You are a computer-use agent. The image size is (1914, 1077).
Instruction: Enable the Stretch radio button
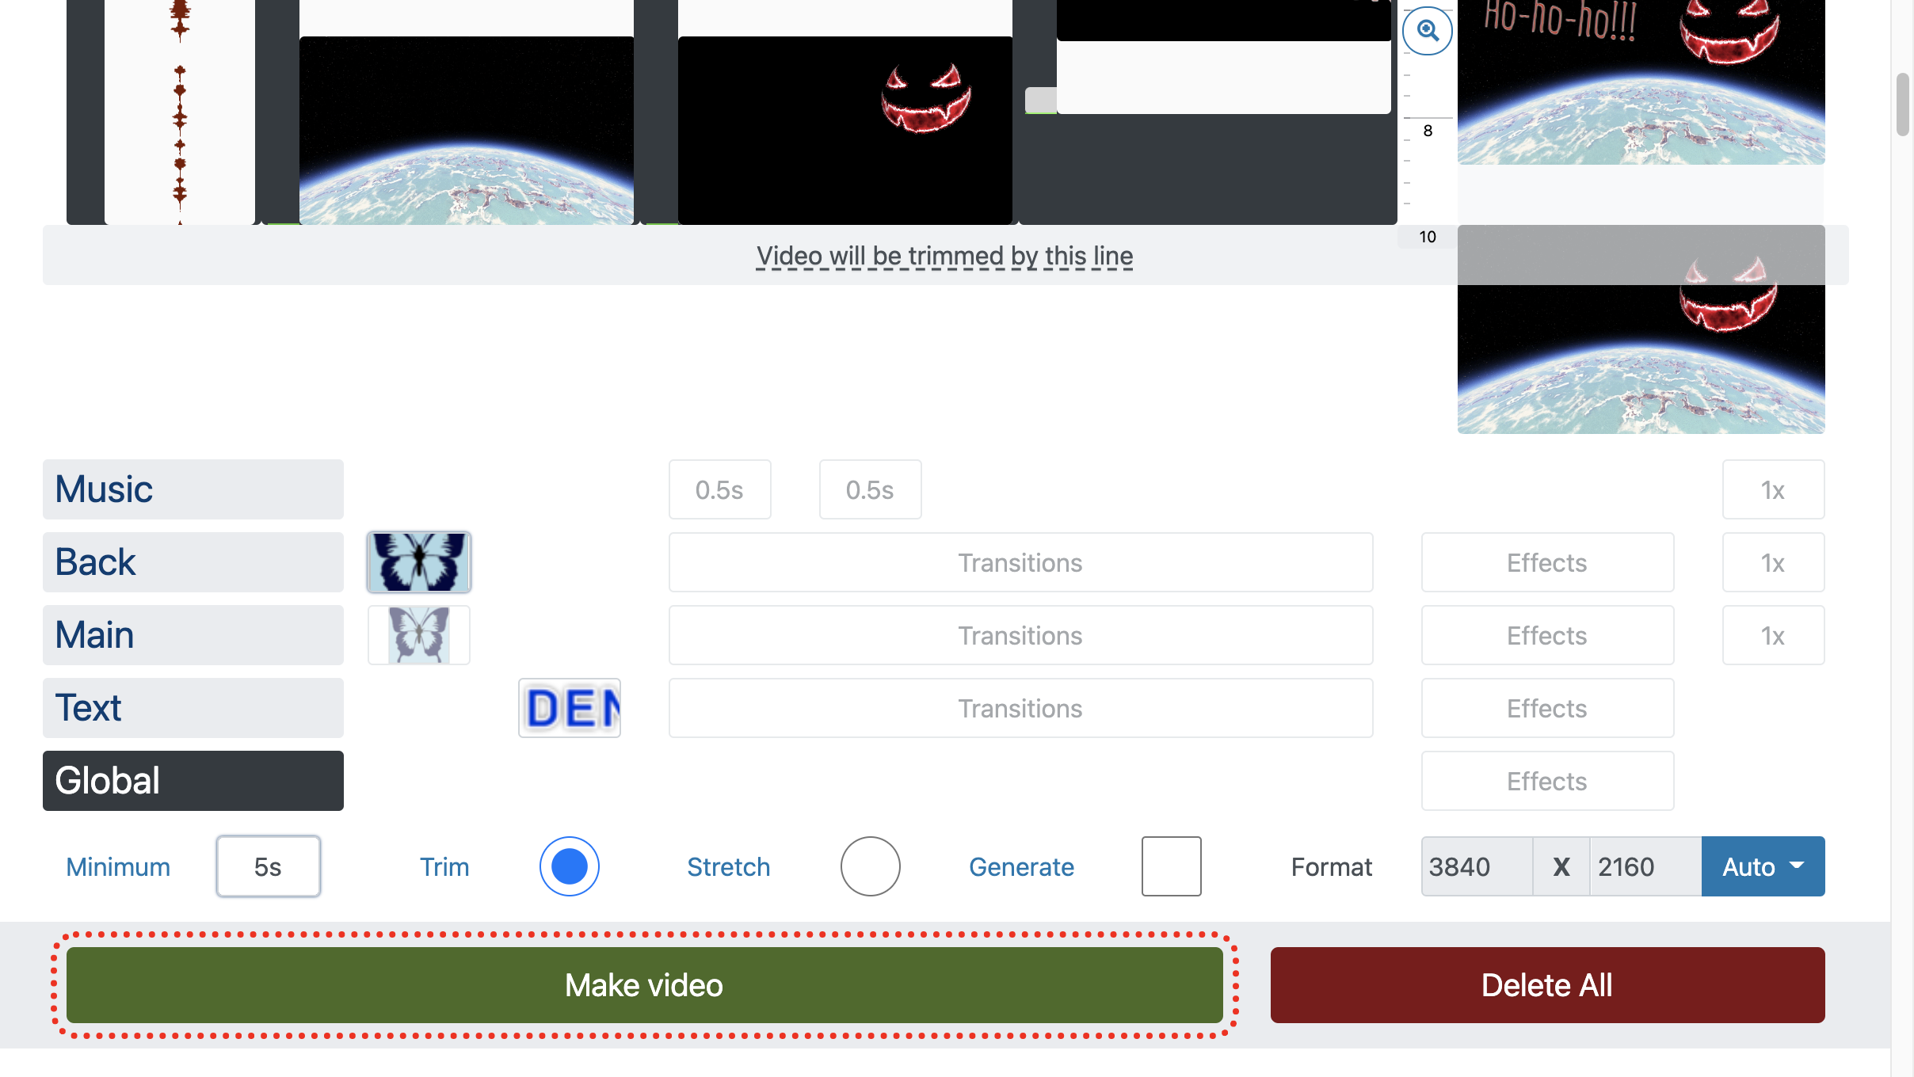(869, 866)
